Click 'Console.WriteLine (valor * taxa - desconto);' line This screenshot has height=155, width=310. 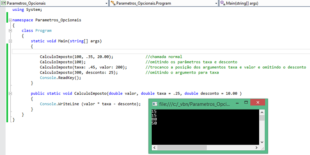(90, 104)
